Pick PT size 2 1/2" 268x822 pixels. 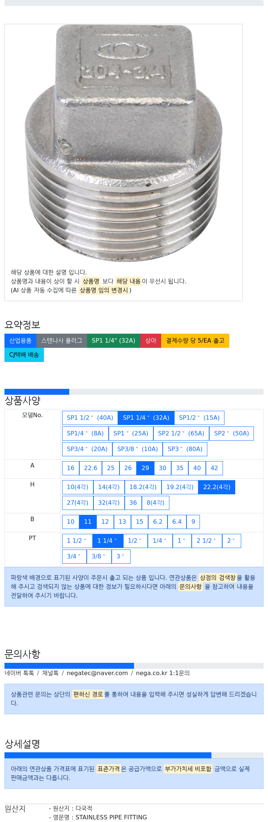[206, 541]
